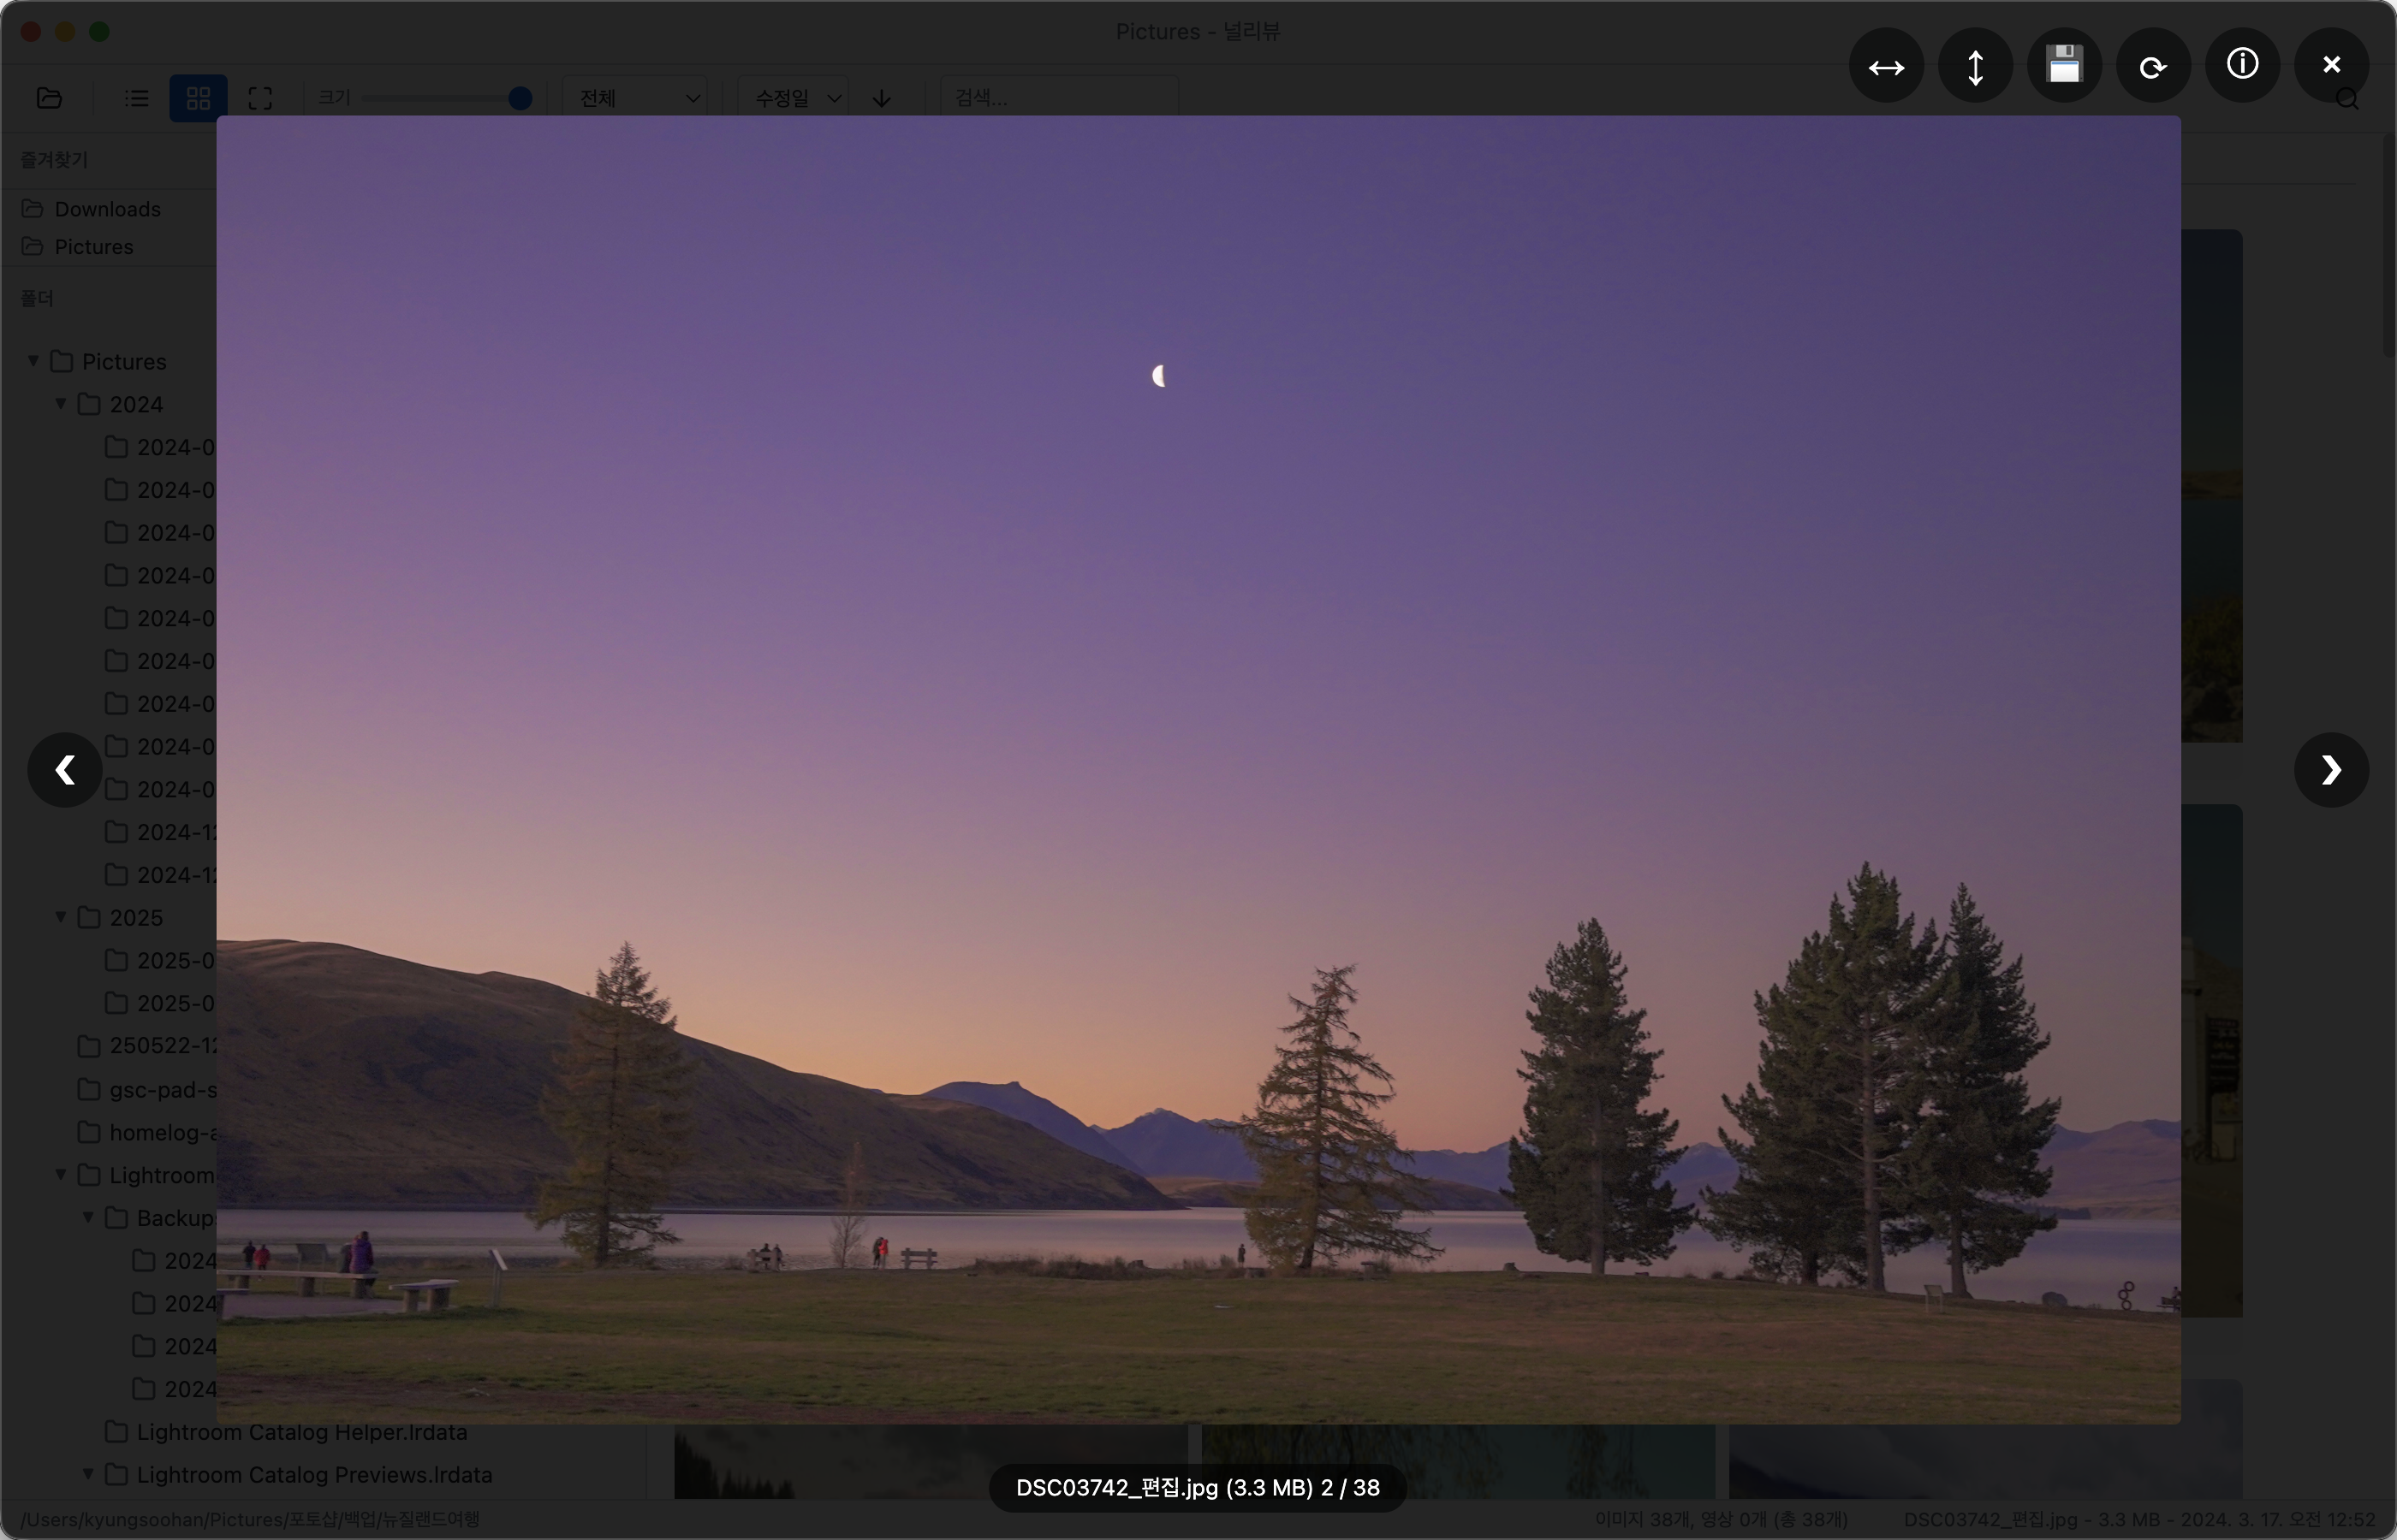Collapse the Pictures root folder

(33, 361)
